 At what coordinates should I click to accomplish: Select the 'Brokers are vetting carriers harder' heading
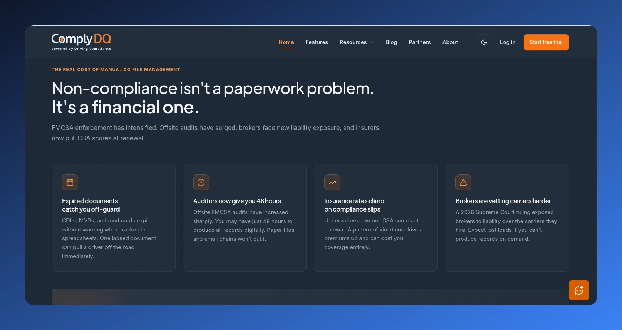(x=503, y=201)
